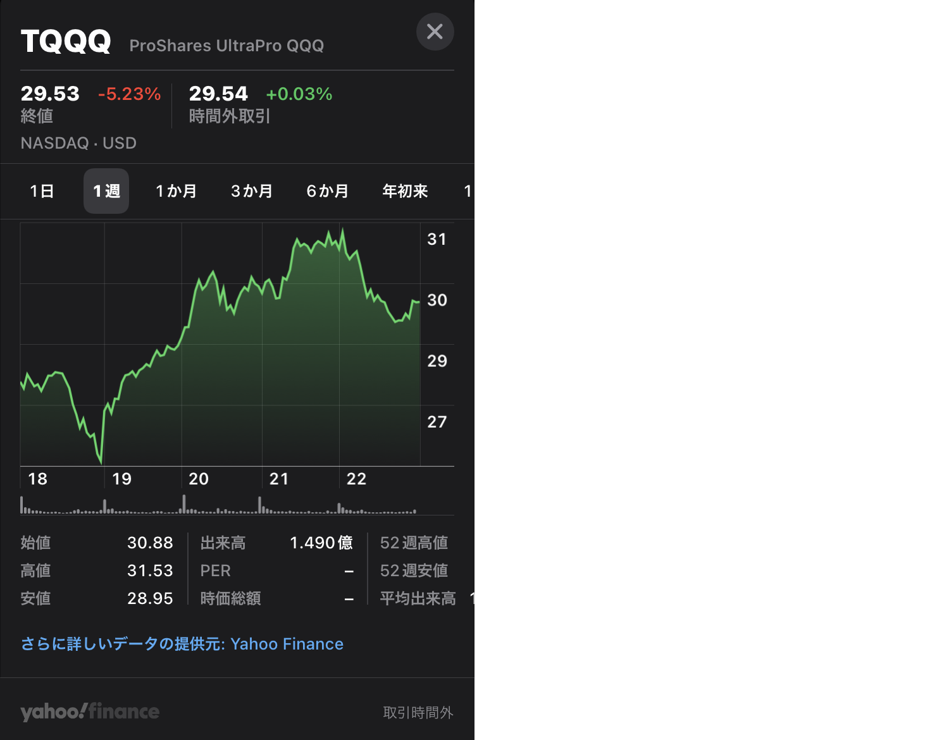Click the after-hours price 29.54

219,93
